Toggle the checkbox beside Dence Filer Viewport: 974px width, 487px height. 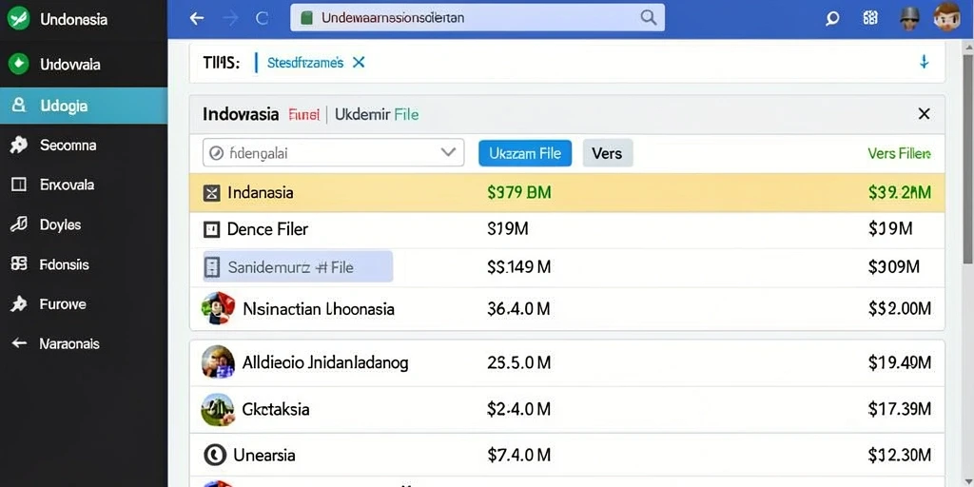(x=212, y=230)
